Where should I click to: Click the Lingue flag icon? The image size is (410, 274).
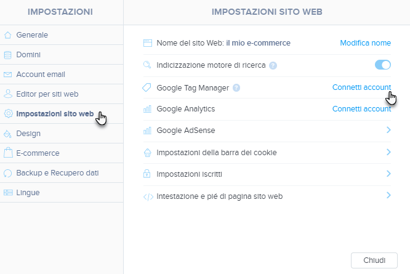pos(8,193)
